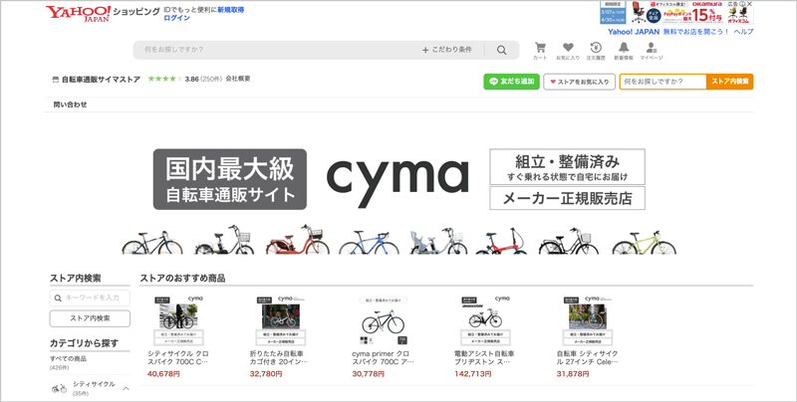Image resolution: width=797 pixels, height=402 pixels.
Task: Click the store star rating
Action: [165, 79]
